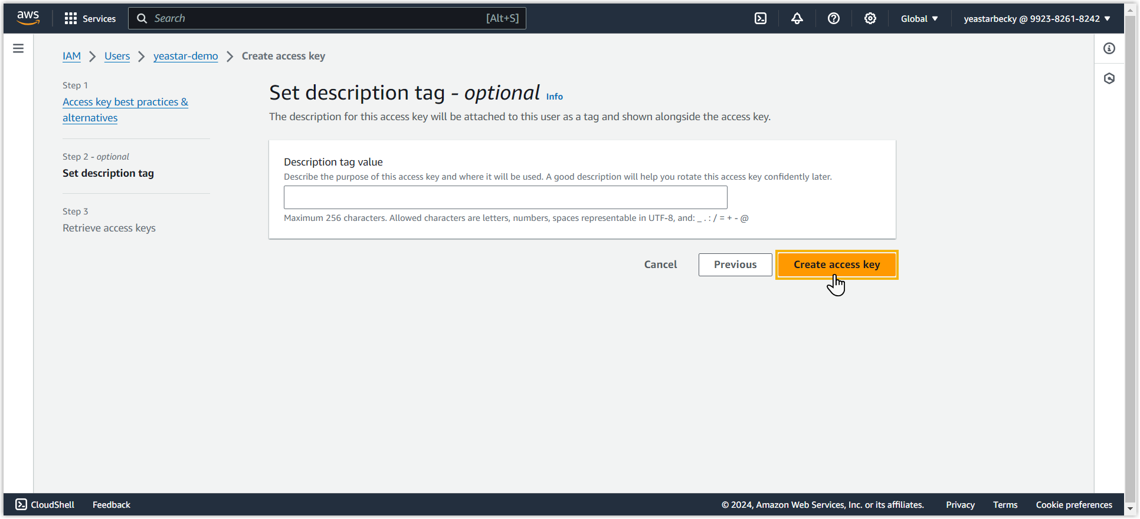
Task: Expand the Global region dropdown
Action: [x=919, y=18]
